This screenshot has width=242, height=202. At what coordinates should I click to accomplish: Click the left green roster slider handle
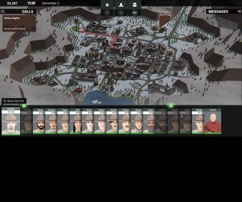24,106
